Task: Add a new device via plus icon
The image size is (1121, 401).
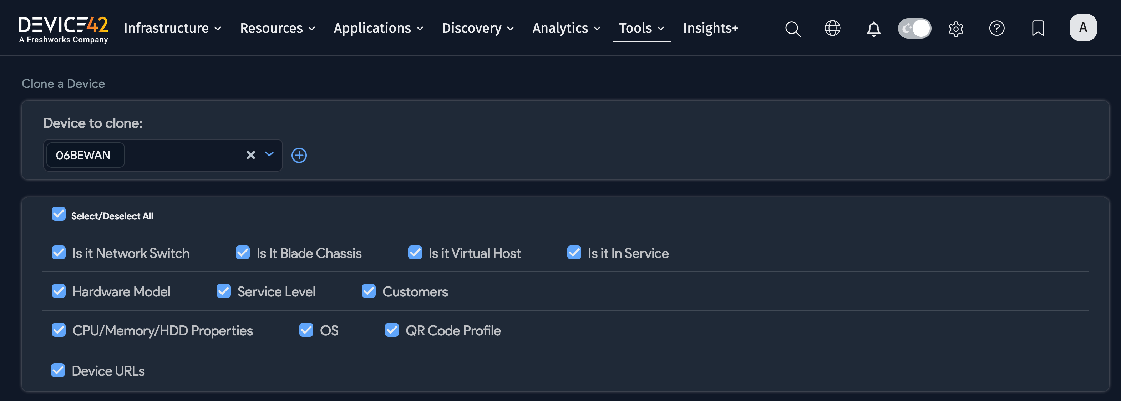Action: coord(299,155)
